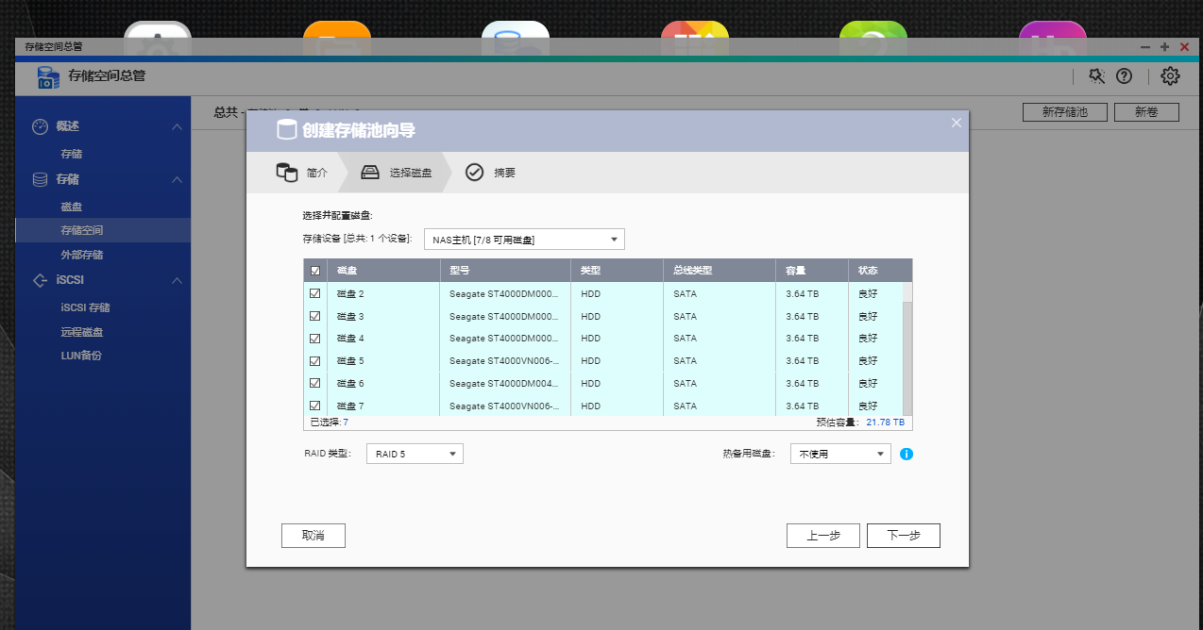Image resolution: width=1203 pixels, height=630 pixels.
Task: Click the 新存储池 button
Action: pos(1064,111)
